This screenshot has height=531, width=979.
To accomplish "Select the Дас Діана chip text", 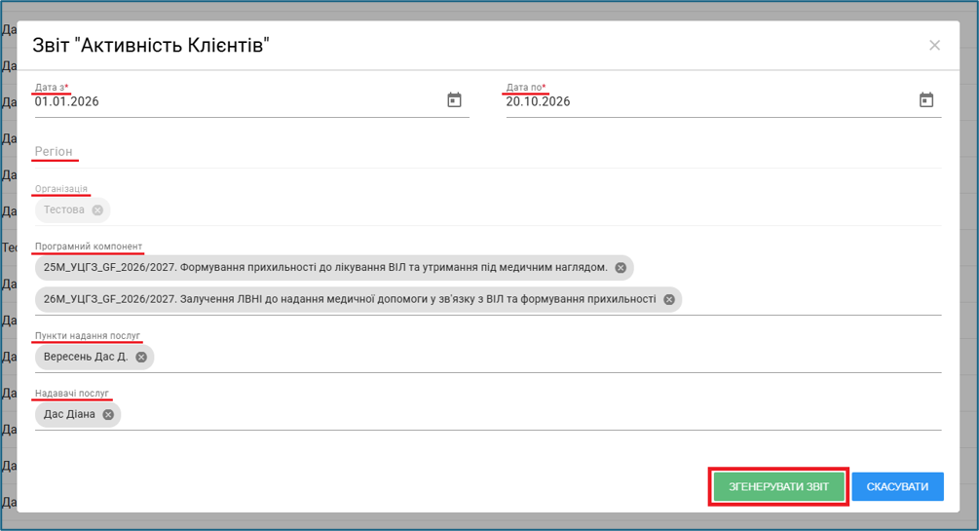I will coord(69,415).
